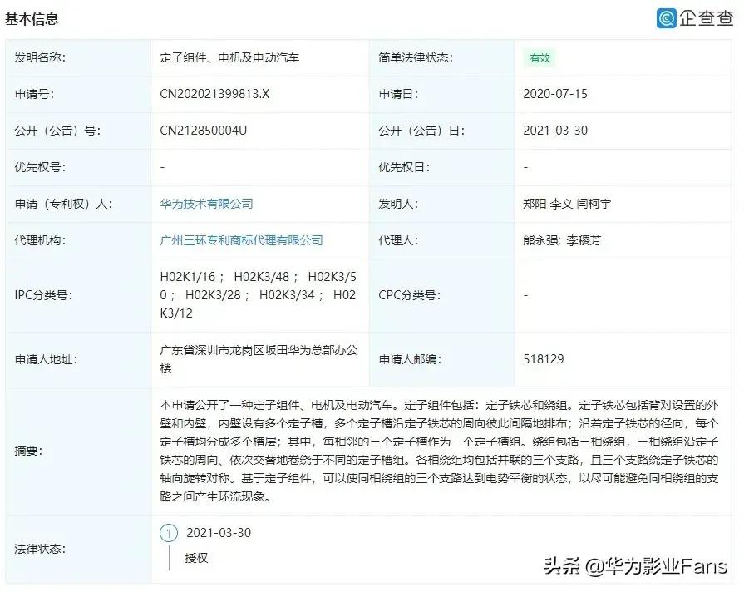Click the 发明名称 label
Screen dimensions: 744x592
(40, 57)
